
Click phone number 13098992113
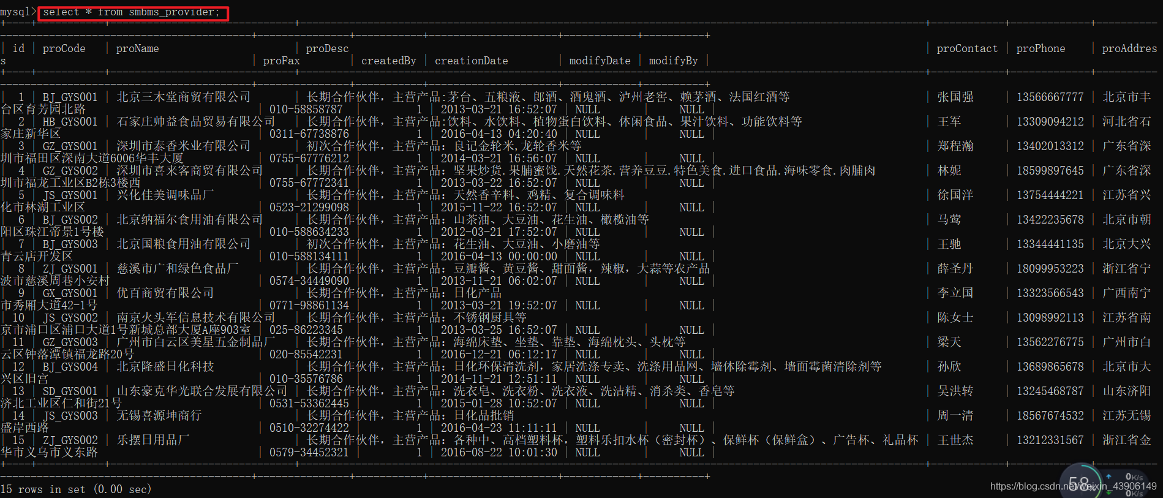tap(1050, 318)
